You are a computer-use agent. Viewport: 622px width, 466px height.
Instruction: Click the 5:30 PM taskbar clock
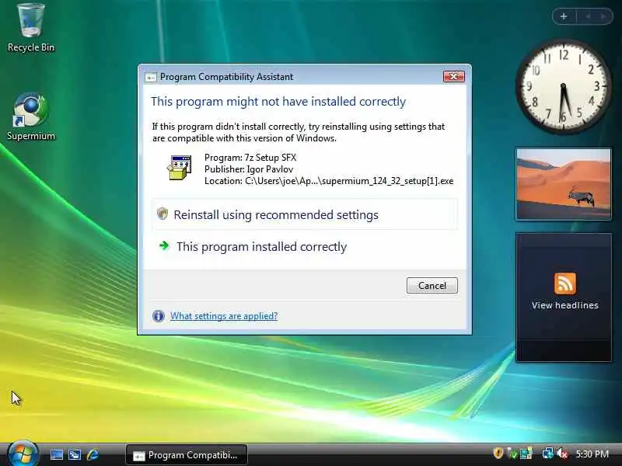point(592,454)
